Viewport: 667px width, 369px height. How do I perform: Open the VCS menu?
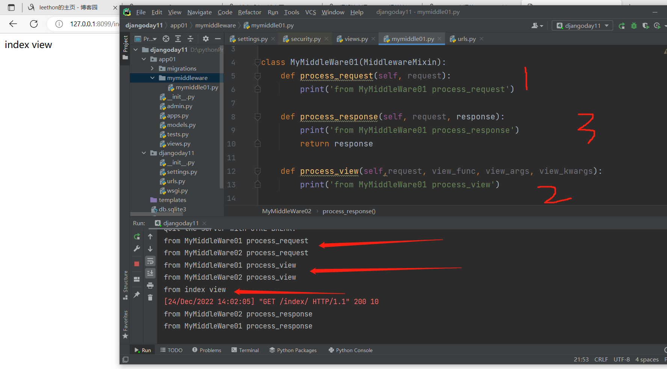click(x=311, y=12)
